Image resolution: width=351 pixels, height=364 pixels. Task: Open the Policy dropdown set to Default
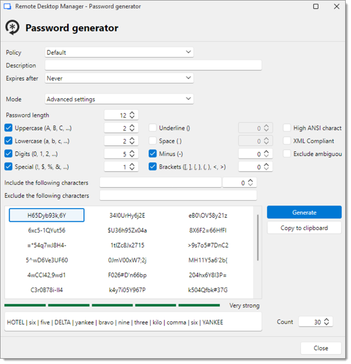(x=119, y=52)
